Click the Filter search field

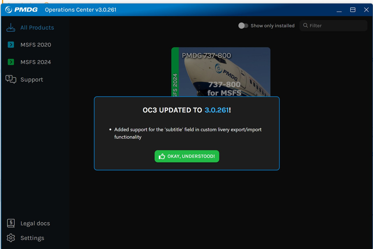333,26
